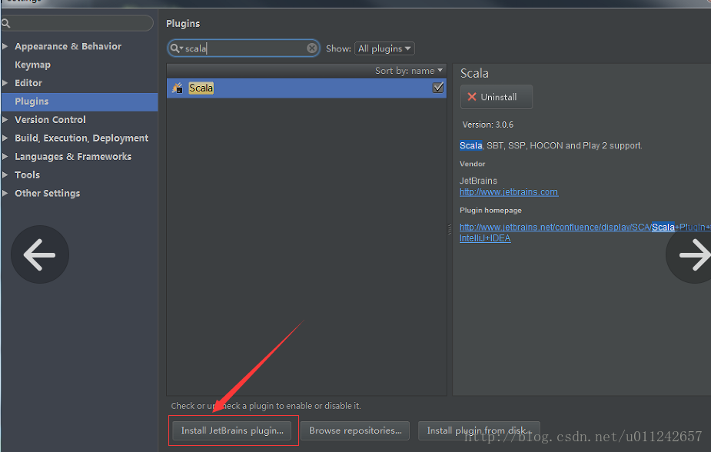
Task: Open Version Control settings
Action: click(50, 120)
